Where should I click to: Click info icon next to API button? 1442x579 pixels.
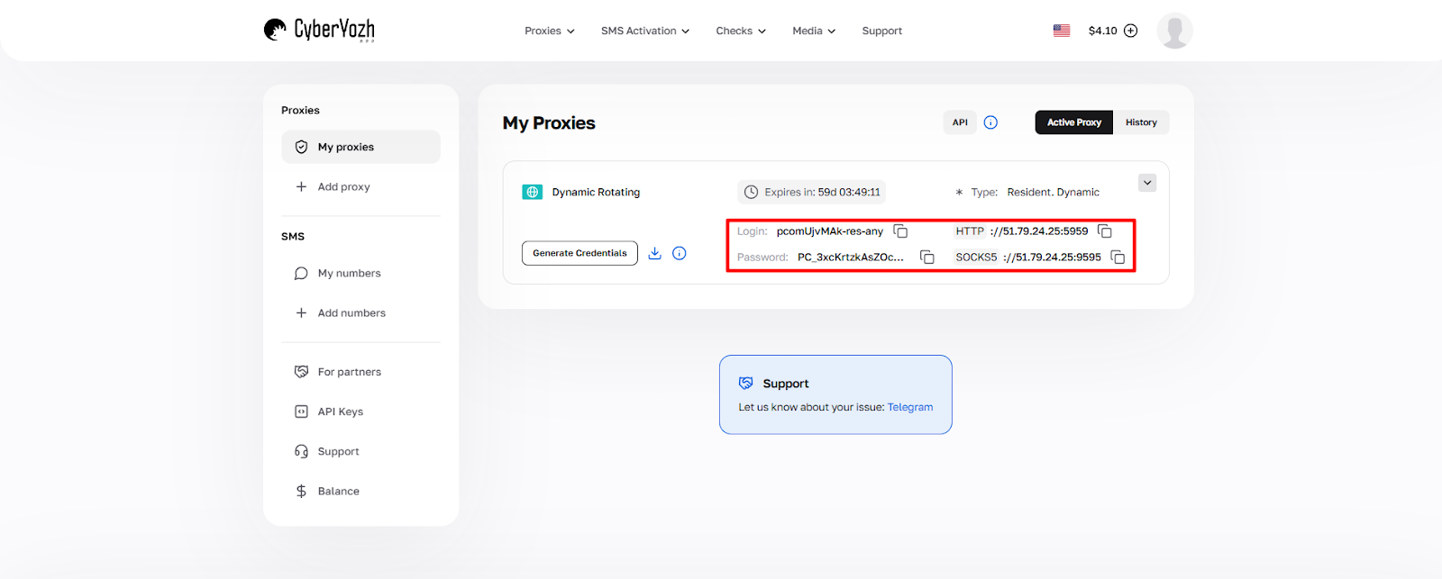point(990,122)
